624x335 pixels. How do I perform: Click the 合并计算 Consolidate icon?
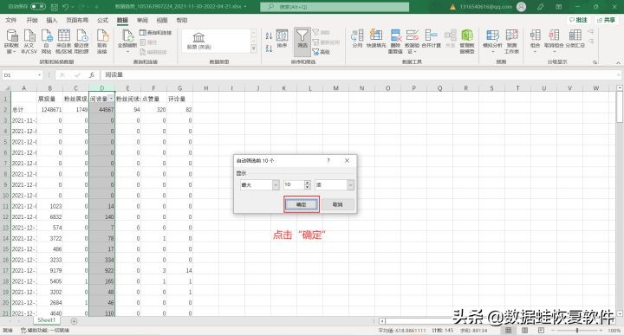tap(432, 39)
